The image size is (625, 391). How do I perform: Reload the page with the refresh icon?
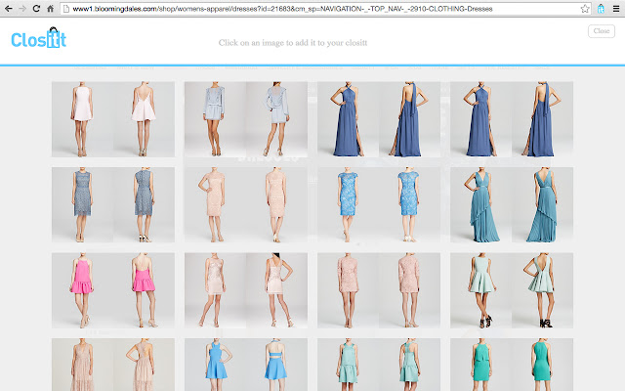36,8
